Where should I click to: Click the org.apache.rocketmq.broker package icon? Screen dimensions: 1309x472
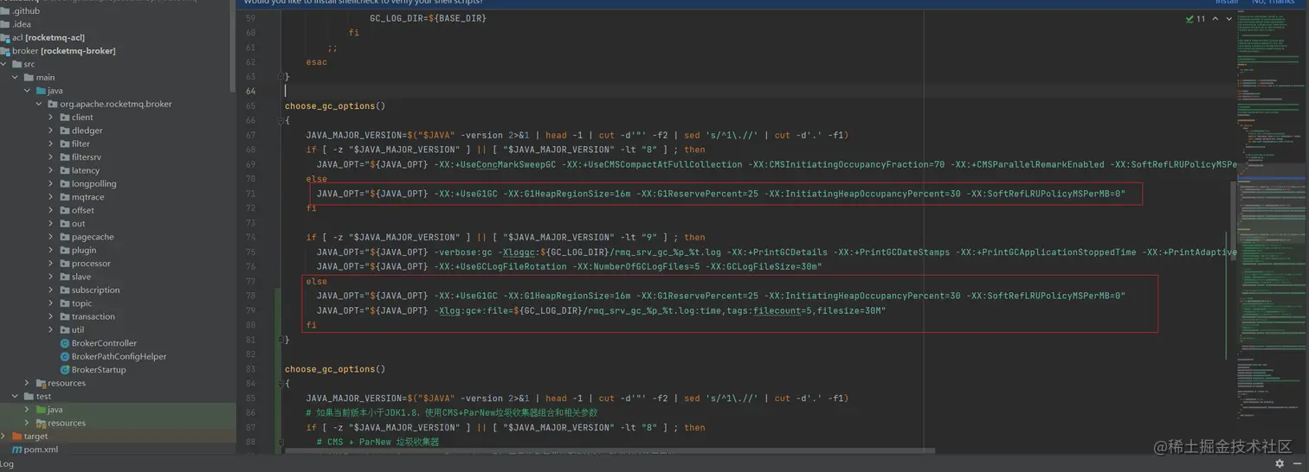(x=52, y=104)
